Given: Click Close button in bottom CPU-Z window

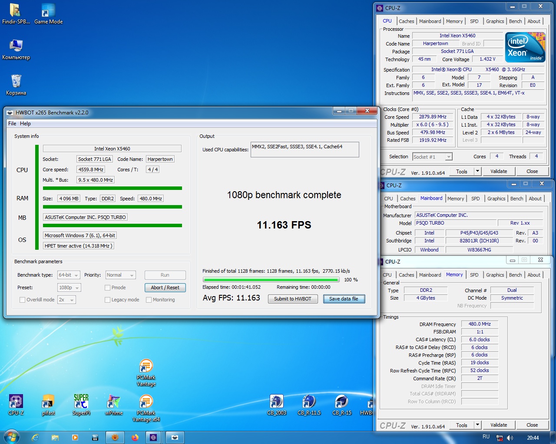Looking at the screenshot, I should [x=532, y=425].
